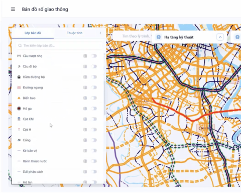Click the Hố ga layer icon
The image size is (241, 193).
click(19, 109)
